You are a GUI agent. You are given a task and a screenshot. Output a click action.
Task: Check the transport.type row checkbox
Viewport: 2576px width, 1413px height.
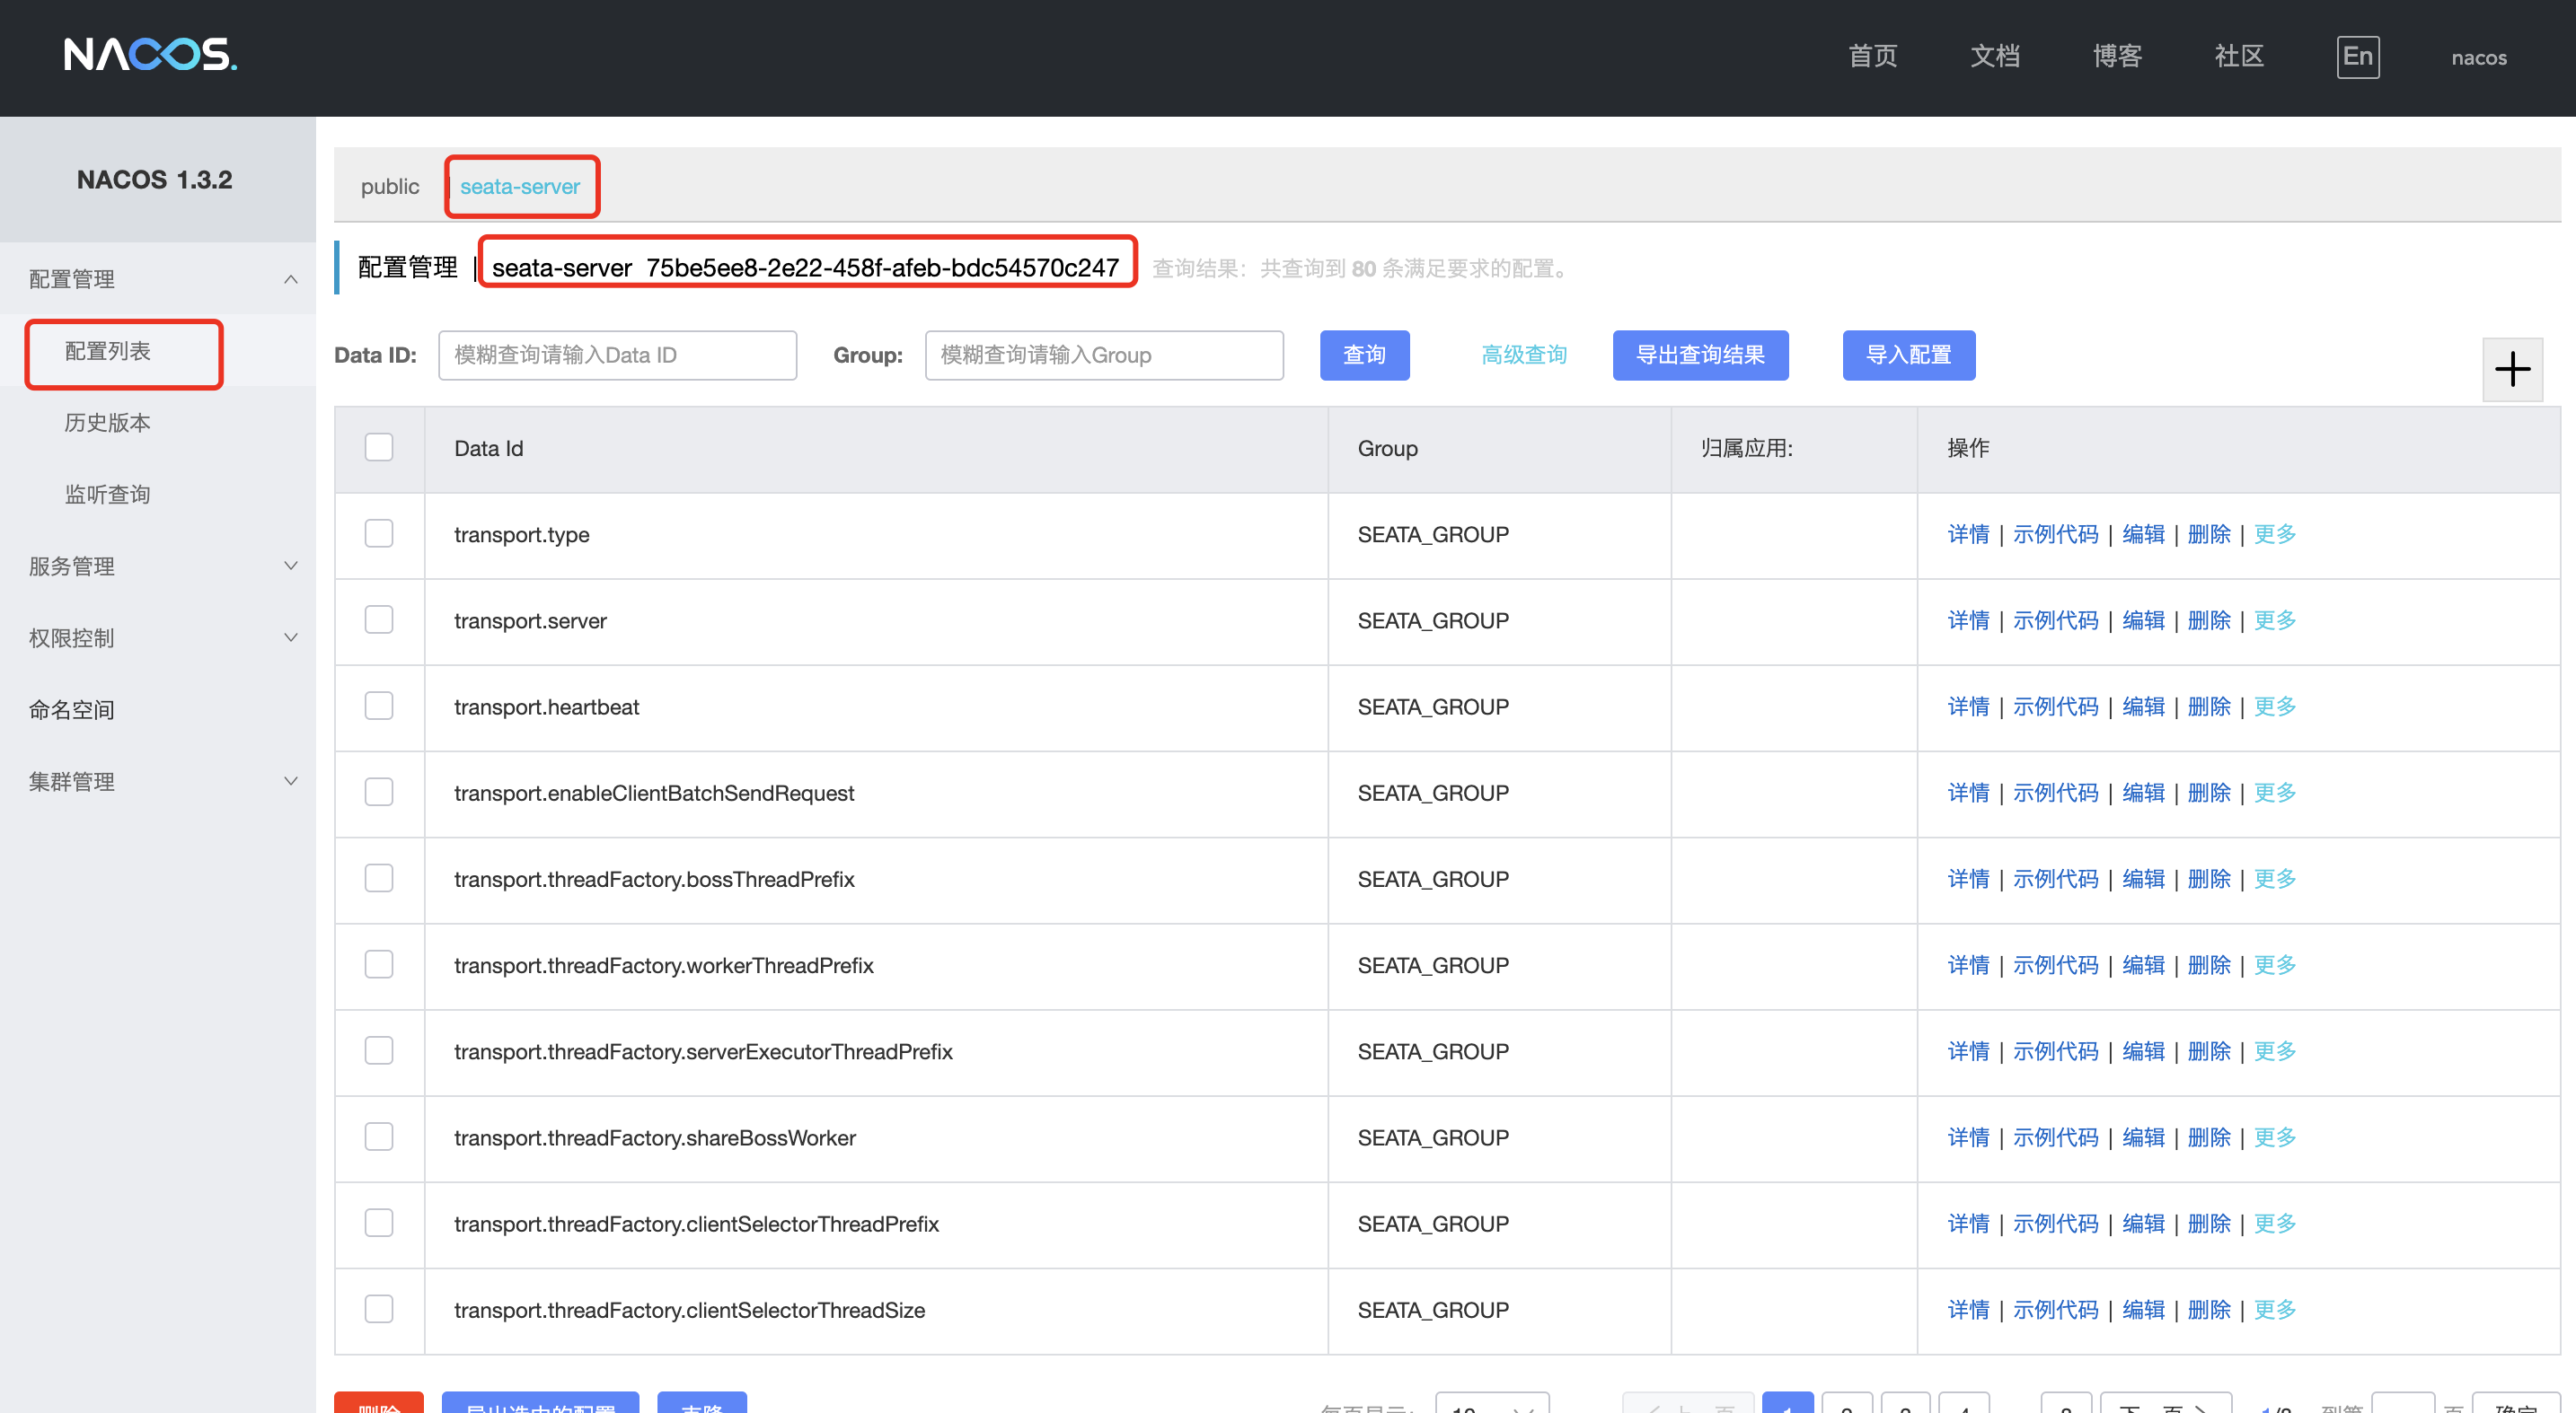(x=379, y=533)
